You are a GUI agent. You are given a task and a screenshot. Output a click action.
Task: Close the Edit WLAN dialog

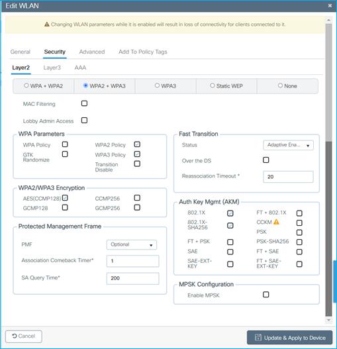330,5
